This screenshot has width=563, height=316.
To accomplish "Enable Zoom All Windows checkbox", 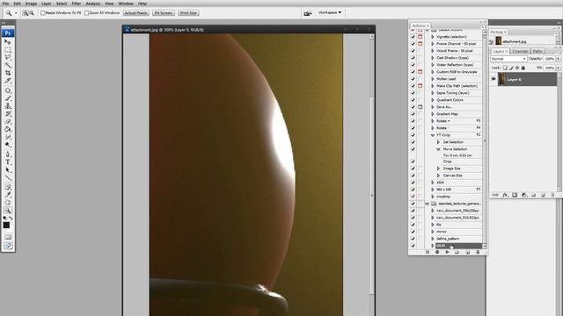I will pyautogui.click(x=86, y=13).
